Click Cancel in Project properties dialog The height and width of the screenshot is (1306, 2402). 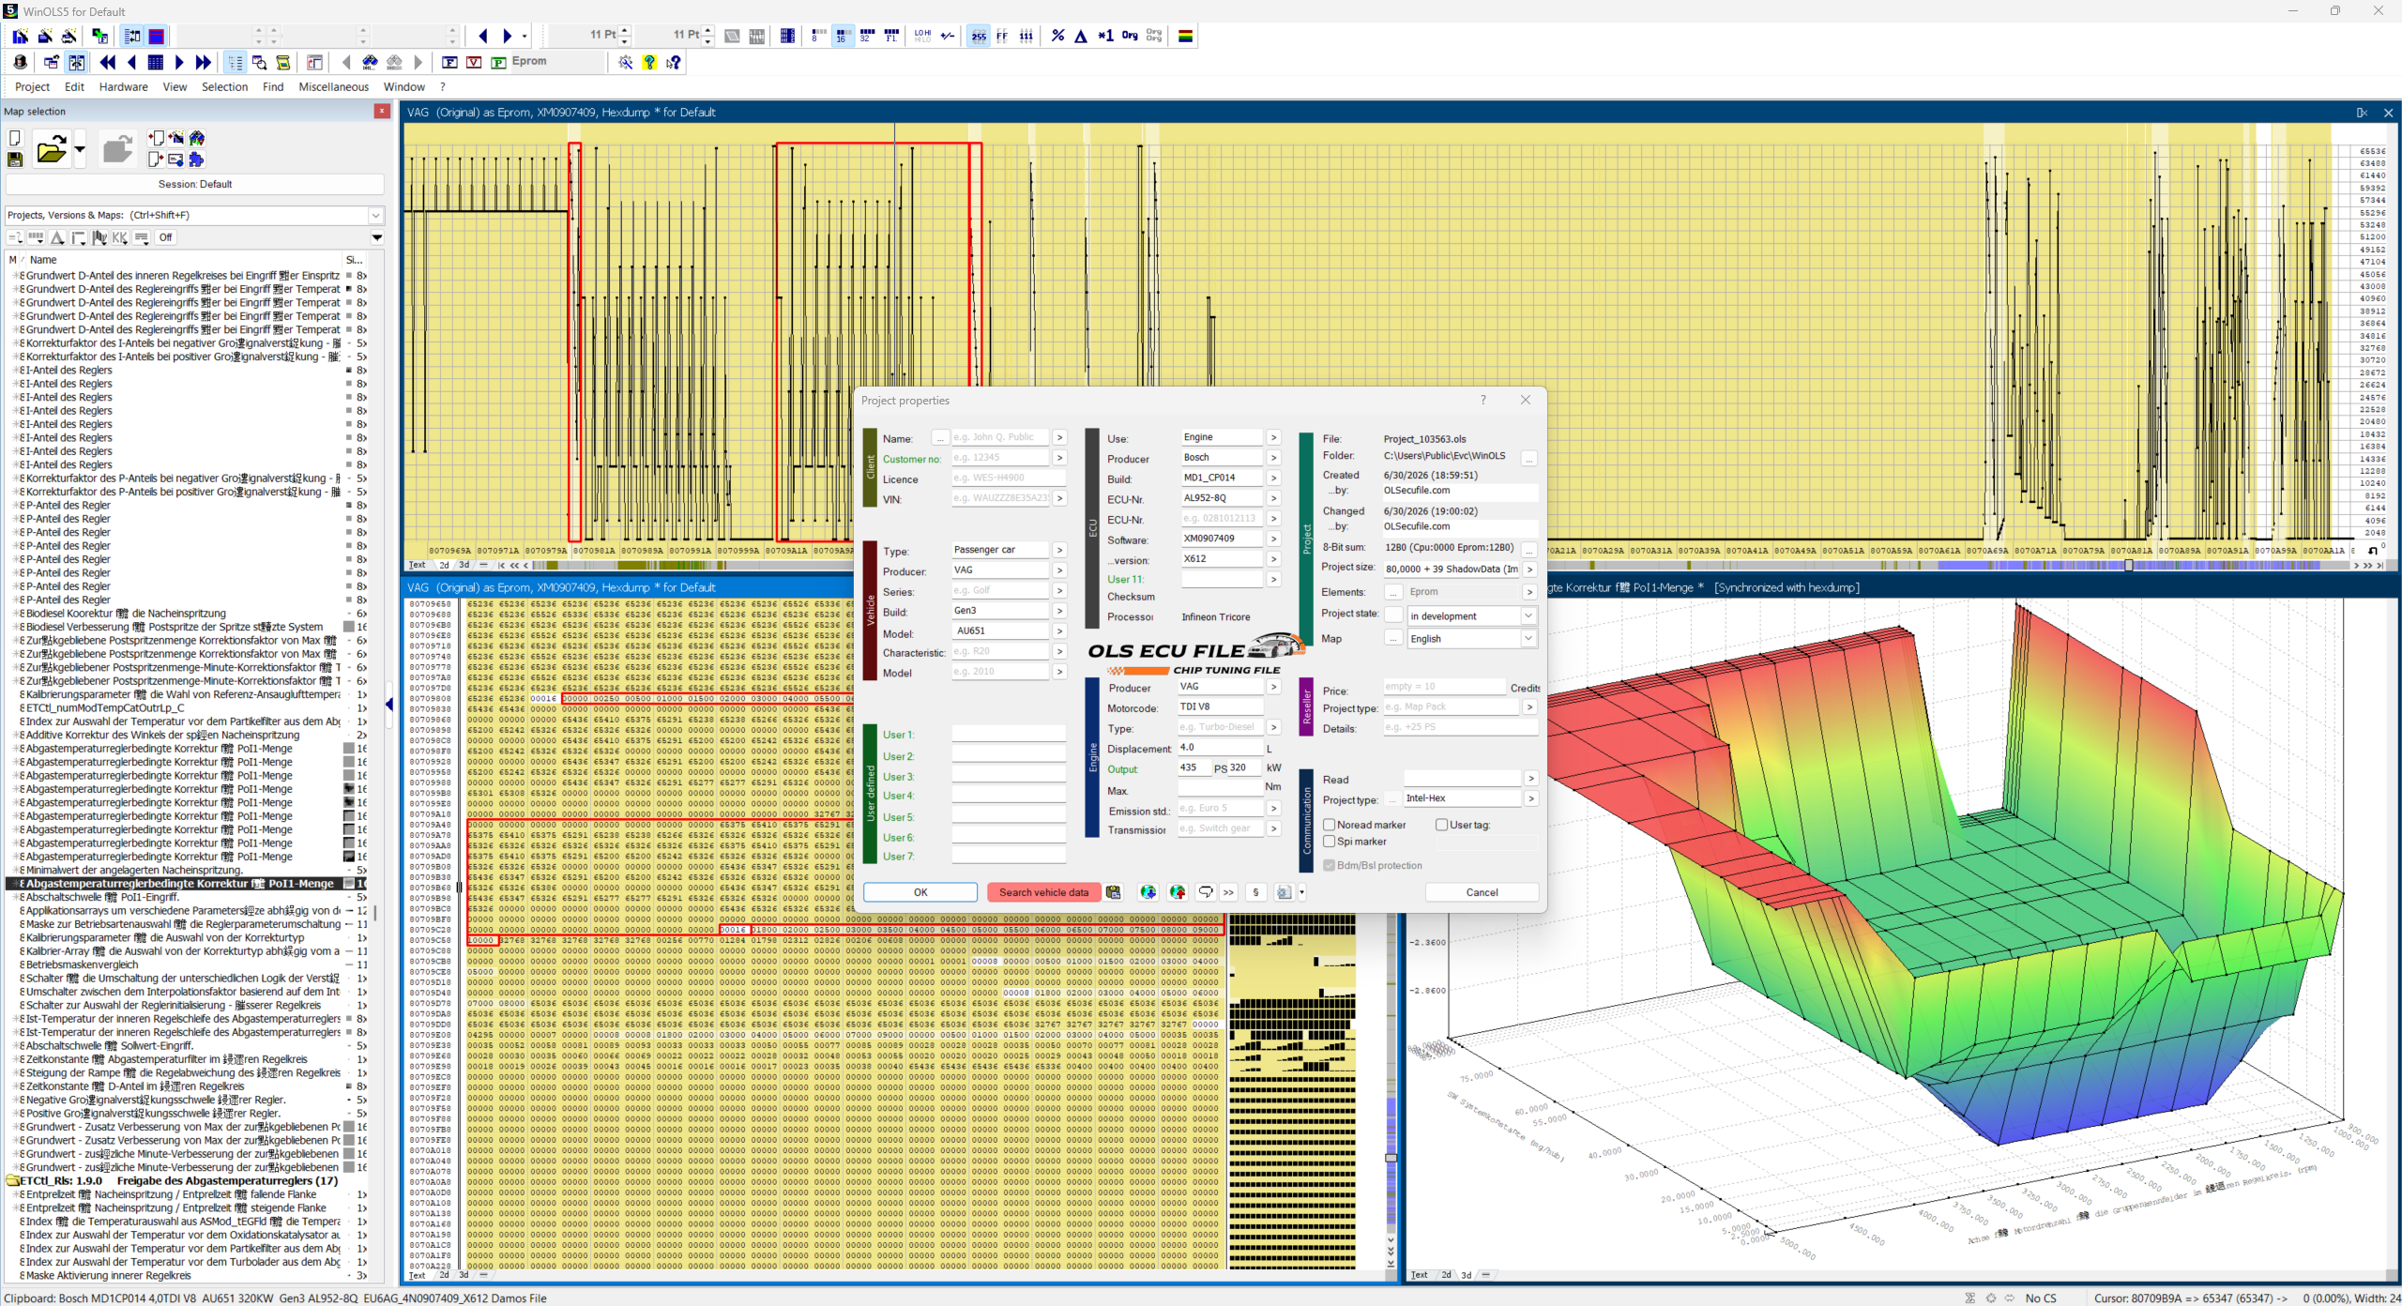[x=1482, y=892]
